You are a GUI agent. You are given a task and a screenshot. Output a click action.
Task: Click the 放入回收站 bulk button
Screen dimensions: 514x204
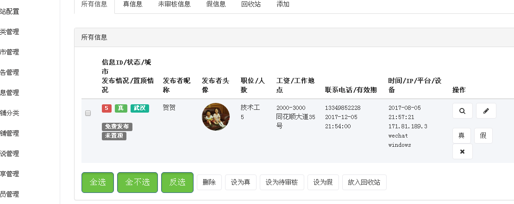coord(364,182)
